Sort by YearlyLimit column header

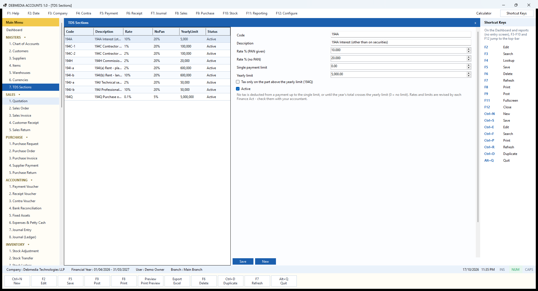pyautogui.click(x=192, y=32)
